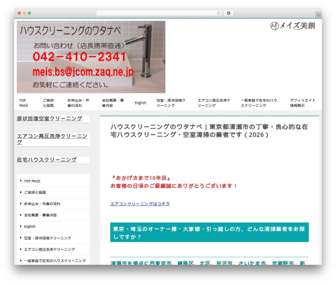Image resolution: width=336 pixels, height=285 pixels.
Task: Open エアコン高圧洗浄クリーニング in the top navigation
Action: [214, 103]
